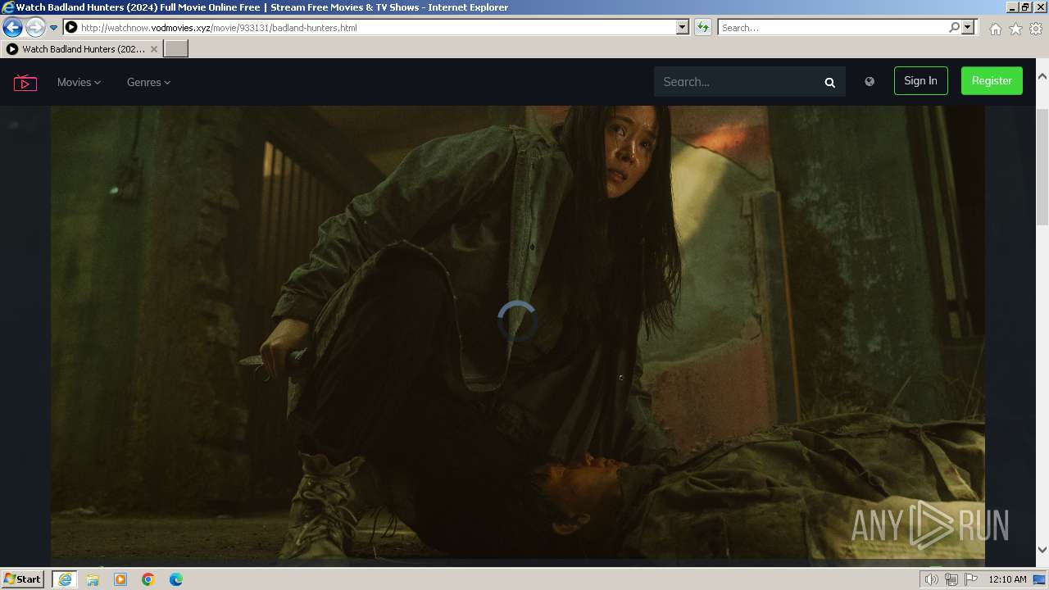1049x590 pixels.
Task: Click the green Register button
Action: pyautogui.click(x=992, y=80)
